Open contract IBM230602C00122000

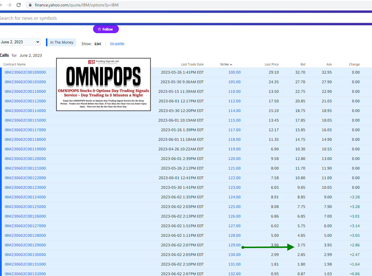click(25, 178)
